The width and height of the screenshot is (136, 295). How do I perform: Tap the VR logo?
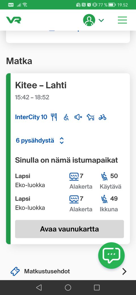(14, 20)
